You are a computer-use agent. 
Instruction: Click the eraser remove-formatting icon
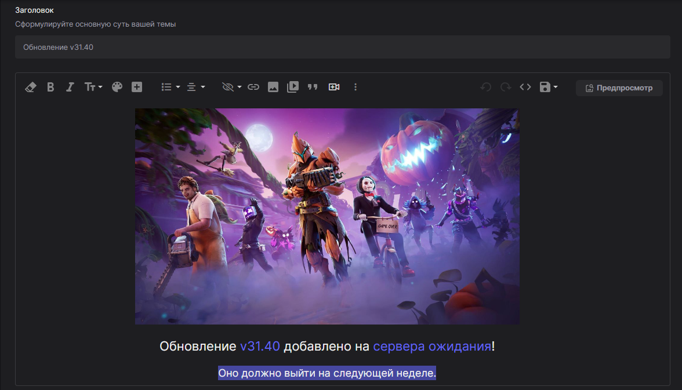(x=31, y=87)
